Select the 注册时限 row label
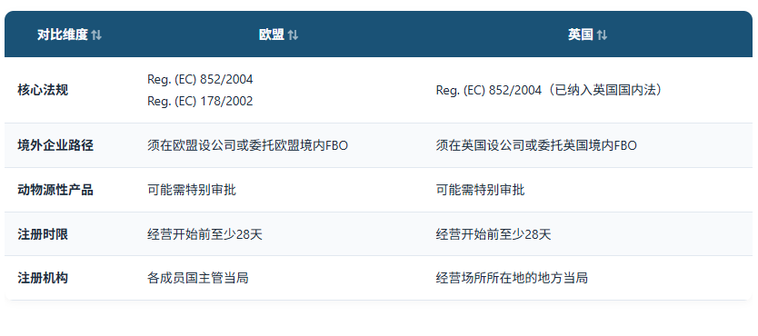758x336 pixels. [43, 234]
